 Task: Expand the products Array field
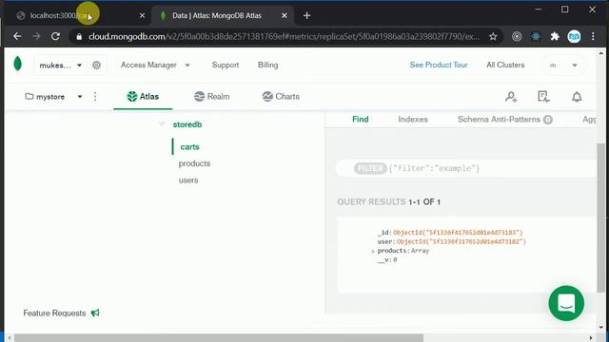(372, 251)
